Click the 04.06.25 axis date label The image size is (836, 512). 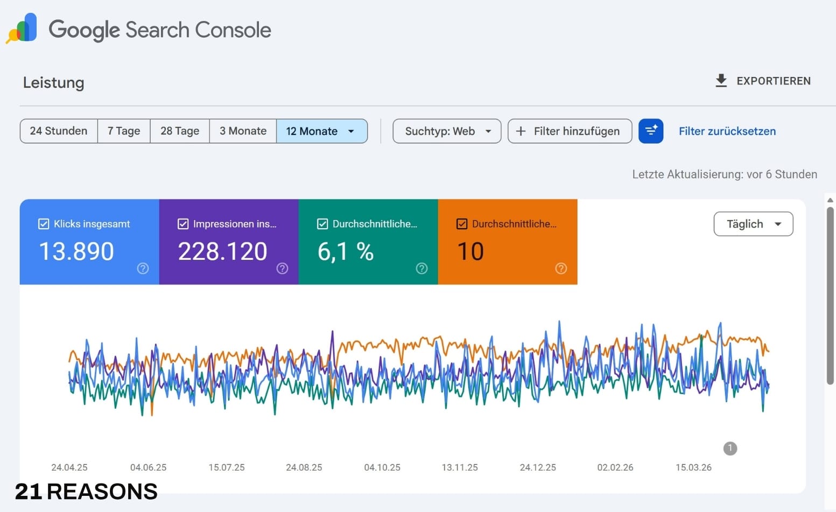pyautogui.click(x=149, y=467)
